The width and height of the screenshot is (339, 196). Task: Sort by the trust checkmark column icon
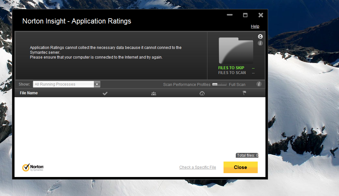pos(105,93)
